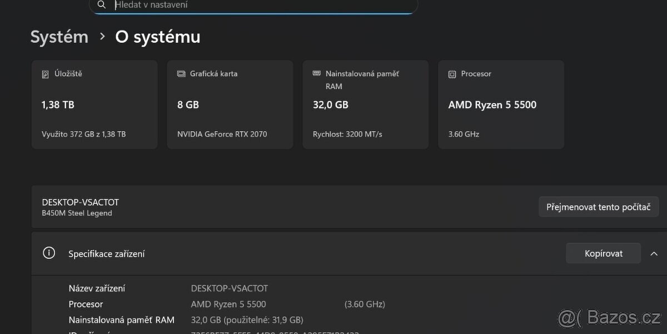Click the info circle icon beside Specifikace zařízení
667x334 pixels.
(x=49, y=253)
